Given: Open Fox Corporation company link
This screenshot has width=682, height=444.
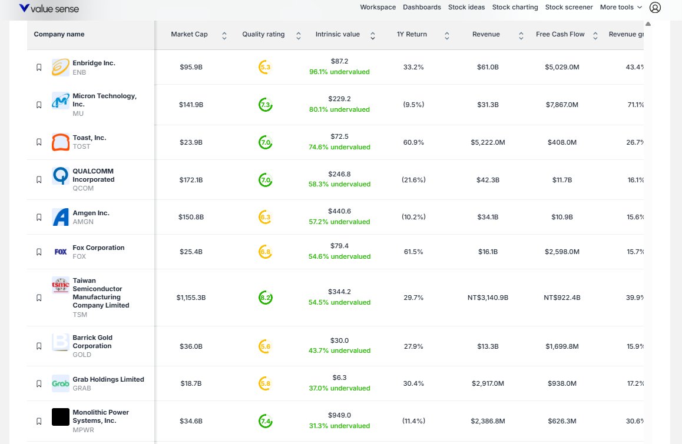Looking at the screenshot, I should click(x=98, y=248).
